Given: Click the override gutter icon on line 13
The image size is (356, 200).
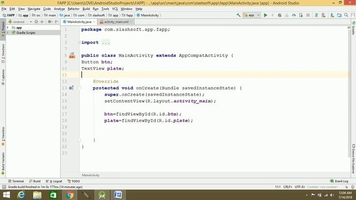Looking at the screenshot, I should coord(71,88).
